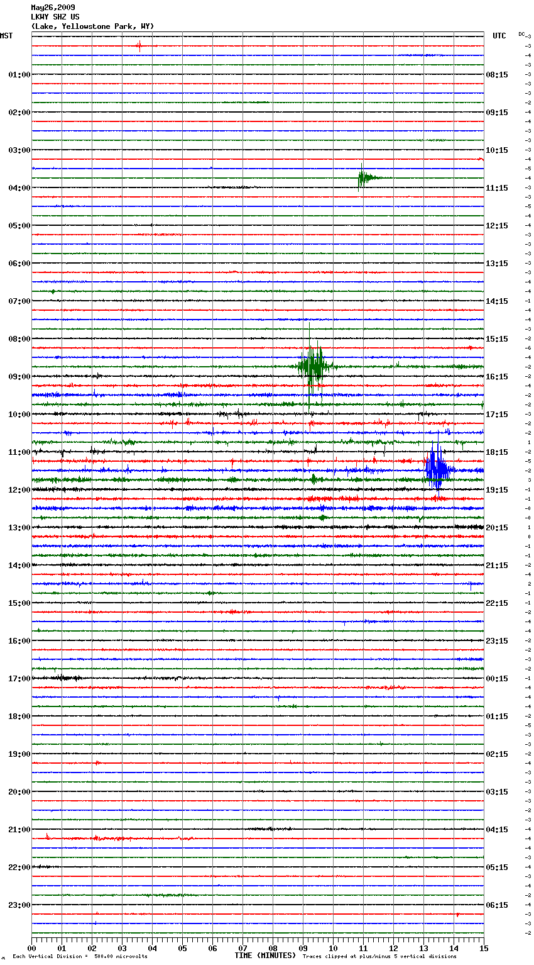This screenshot has width=534, height=965.
Task: Click the UTC time label "13:15"
Action: click(x=497, y=264)
